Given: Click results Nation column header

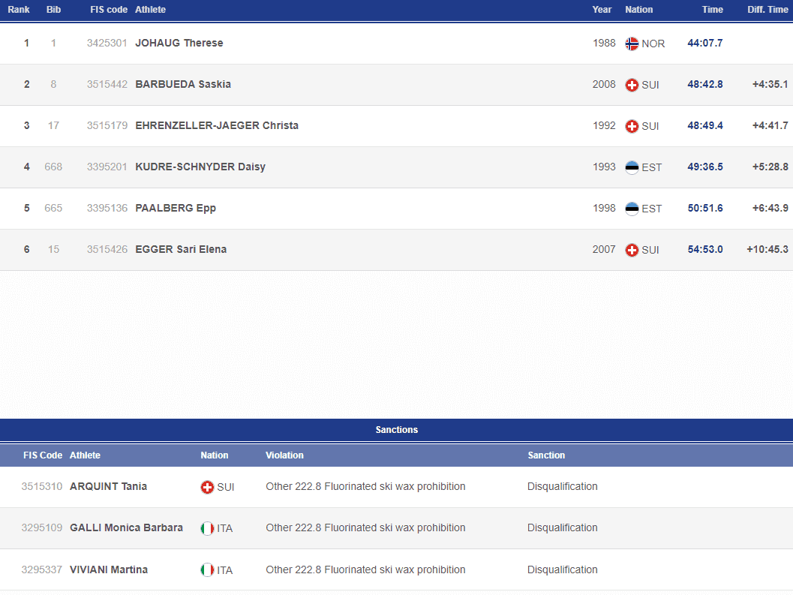Looking at the screenshot, I should coord(638,10).
